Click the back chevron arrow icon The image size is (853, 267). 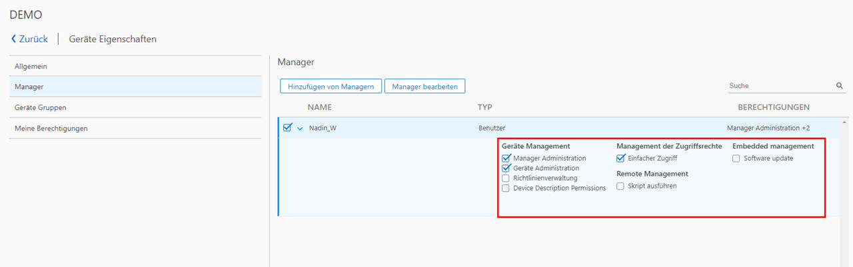coord(13,39)
